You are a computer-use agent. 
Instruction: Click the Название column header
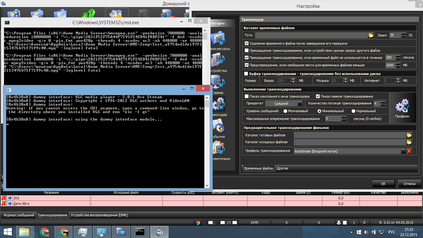(51, 193)
